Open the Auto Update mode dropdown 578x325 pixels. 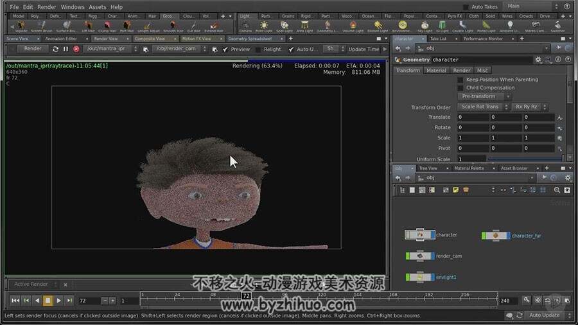point(549,315)
